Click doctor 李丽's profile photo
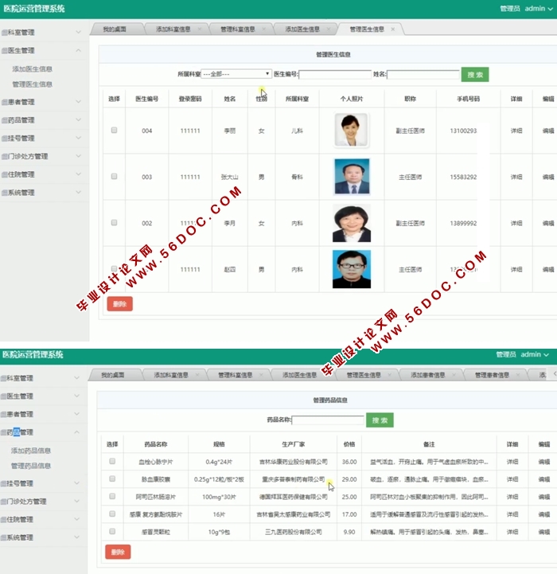Screen dimensions: 557x574 [x=351, y=131]
